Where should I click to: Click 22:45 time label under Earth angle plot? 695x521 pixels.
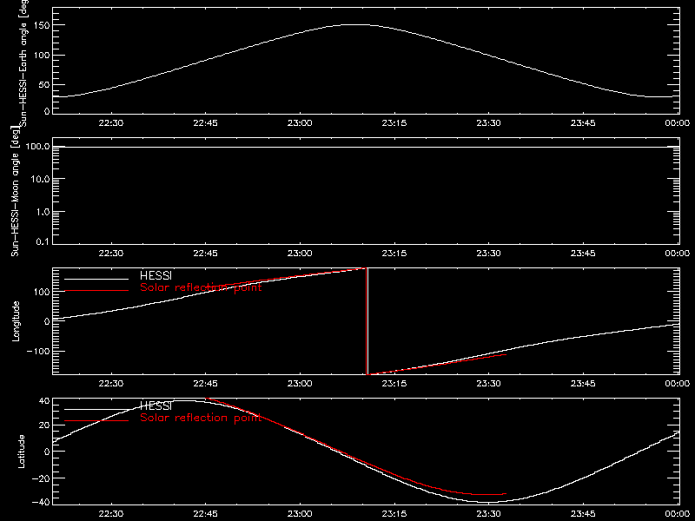click(x=205, y=123)
